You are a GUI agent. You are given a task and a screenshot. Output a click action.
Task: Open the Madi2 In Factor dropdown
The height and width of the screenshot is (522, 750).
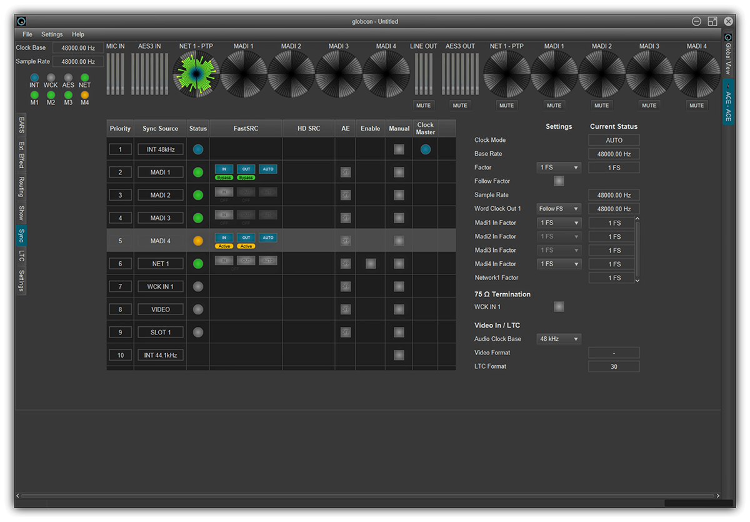559,236
